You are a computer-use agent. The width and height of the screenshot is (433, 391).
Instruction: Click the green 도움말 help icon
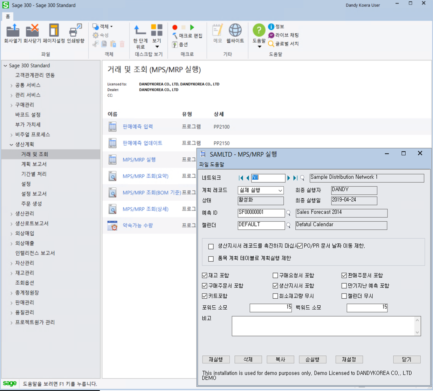pos(259,30)
